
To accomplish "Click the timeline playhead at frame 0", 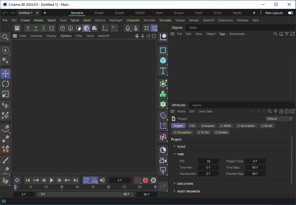I will coord(15,187).
